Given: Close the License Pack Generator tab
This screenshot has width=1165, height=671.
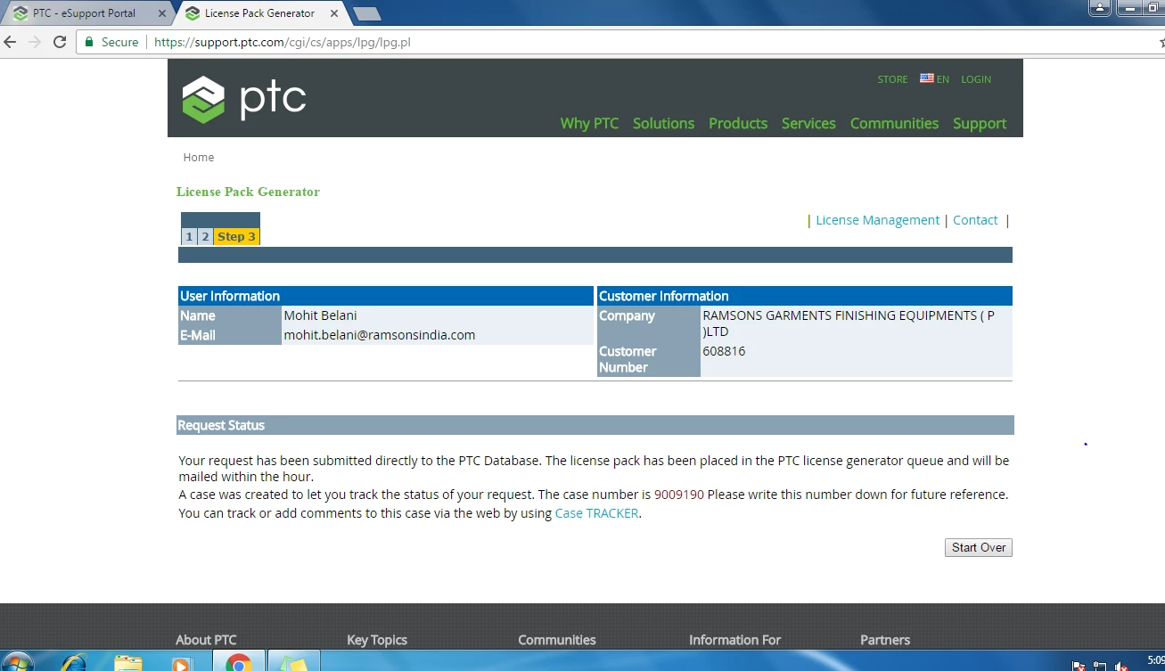Looking at the screenshot, I should pyautogui.click(x=333, y=13).
